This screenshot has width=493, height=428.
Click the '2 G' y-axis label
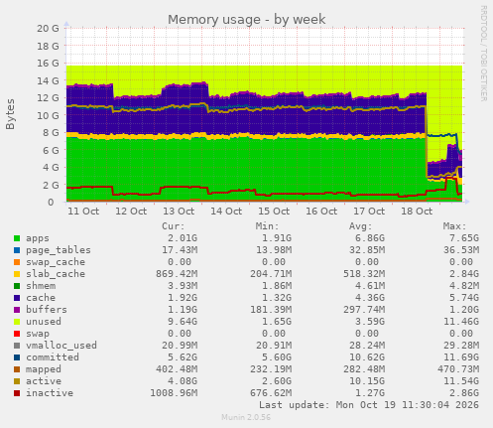tap(51, 185)
